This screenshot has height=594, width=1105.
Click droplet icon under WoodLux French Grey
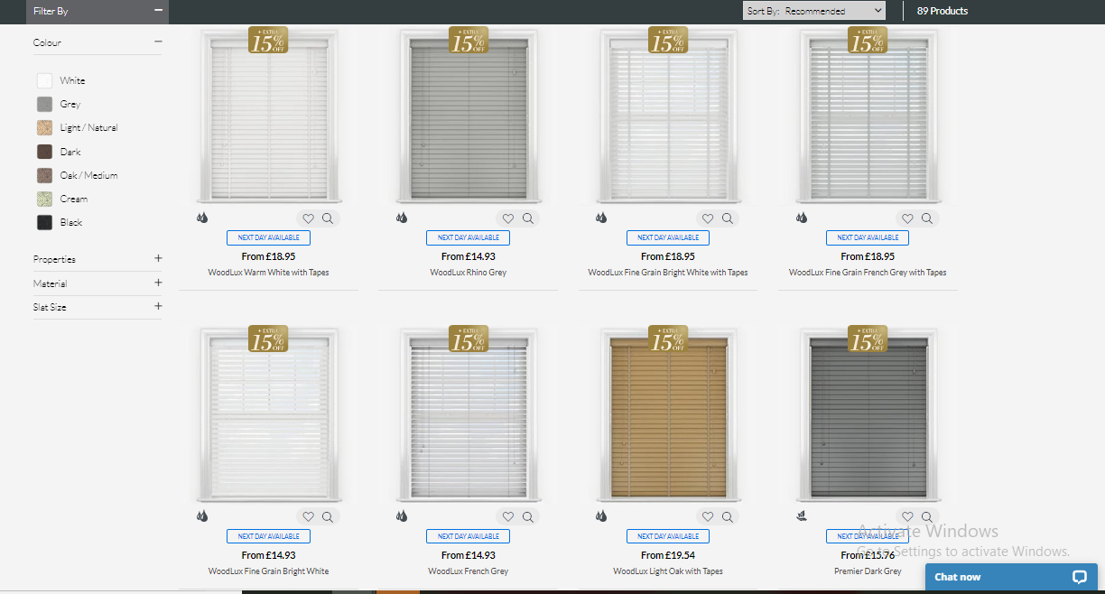402,516
